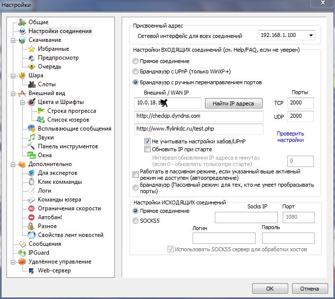Click the red Автобан! stop icon
335x299 pixels.
pos(32,217)
